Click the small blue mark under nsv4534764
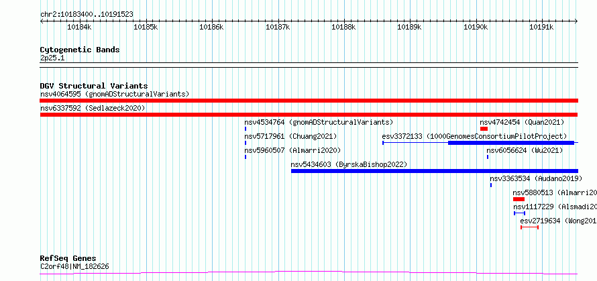597x281 pixels. tap(246, 129)
